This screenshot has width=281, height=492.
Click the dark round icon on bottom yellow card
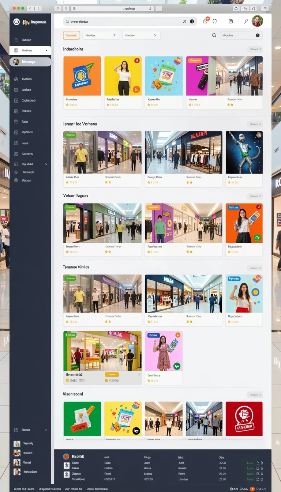point(136,431)
